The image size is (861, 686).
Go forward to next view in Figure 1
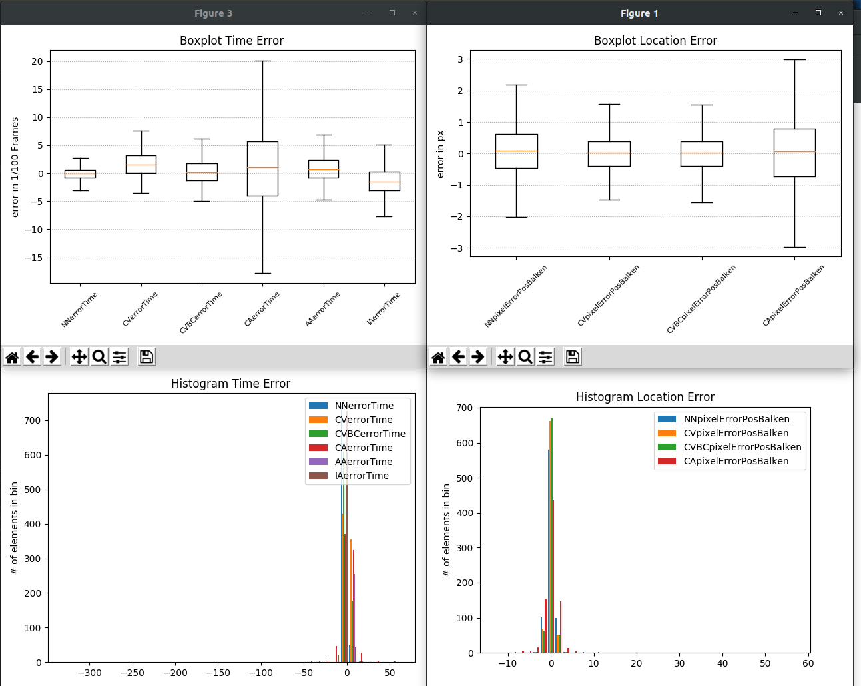[478, 357]
